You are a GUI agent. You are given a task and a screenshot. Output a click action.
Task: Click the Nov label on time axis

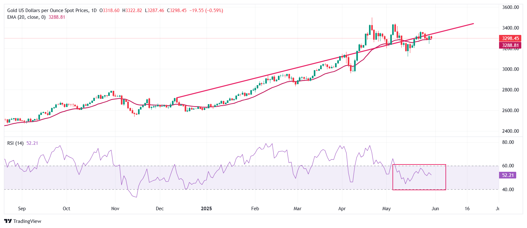pyautogui.click(x=115, y=209)
